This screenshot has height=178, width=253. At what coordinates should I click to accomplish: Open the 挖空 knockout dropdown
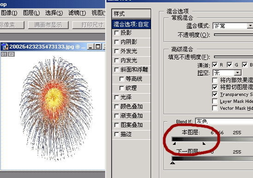[237, 73]
